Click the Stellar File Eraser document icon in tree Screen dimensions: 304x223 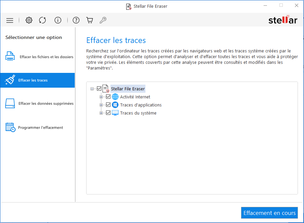(x=106, y=89)
